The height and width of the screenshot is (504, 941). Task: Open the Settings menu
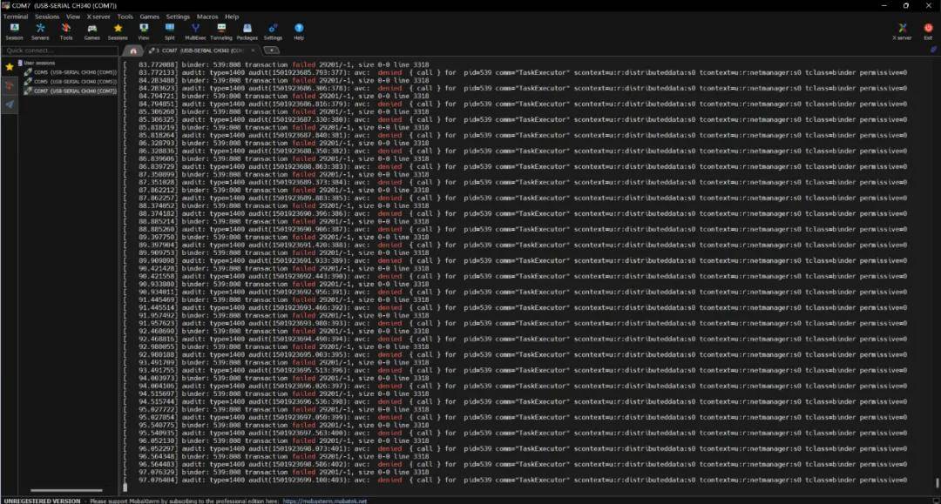(178, 17)
